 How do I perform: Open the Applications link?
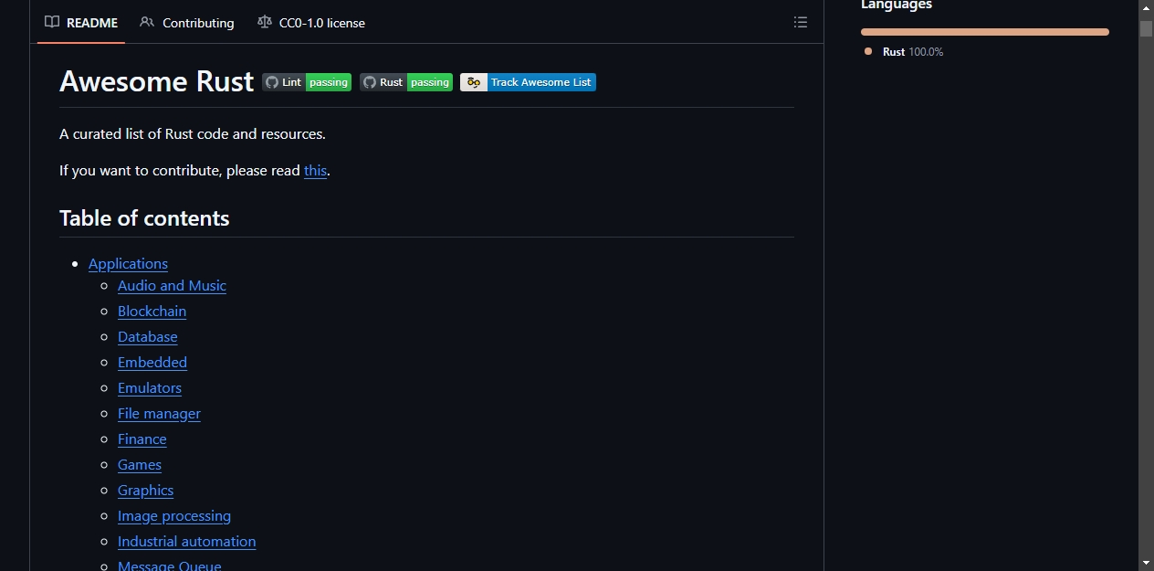point(128,264)
